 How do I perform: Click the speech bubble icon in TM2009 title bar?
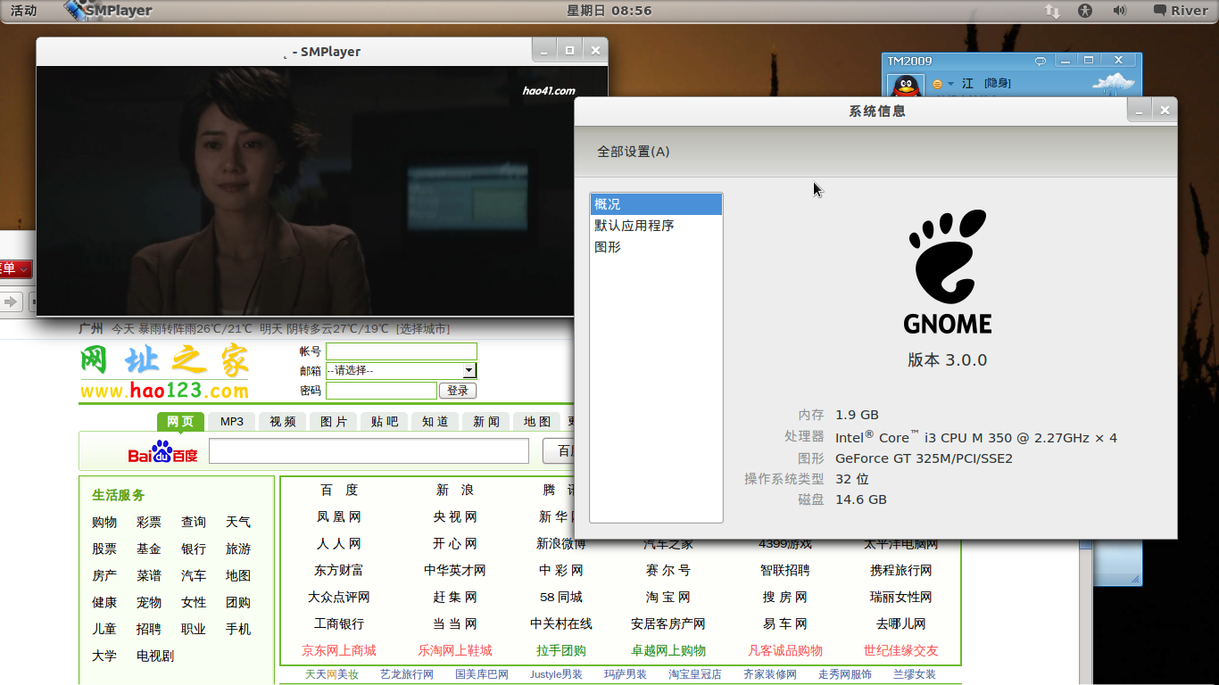click(x=1041, y=61)
